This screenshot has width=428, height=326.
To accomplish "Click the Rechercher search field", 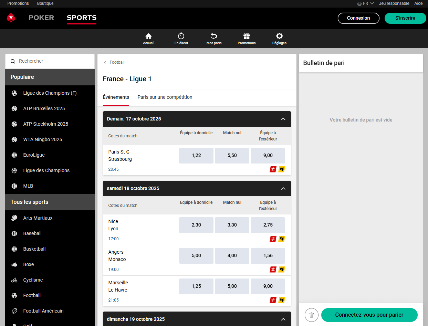I will 52,61.
